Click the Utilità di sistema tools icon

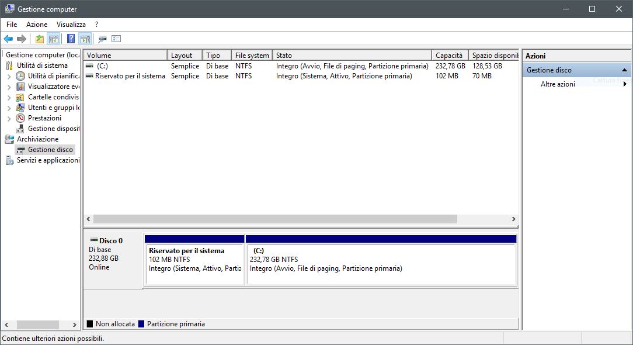pyautogui.click(x=9, y=65)
